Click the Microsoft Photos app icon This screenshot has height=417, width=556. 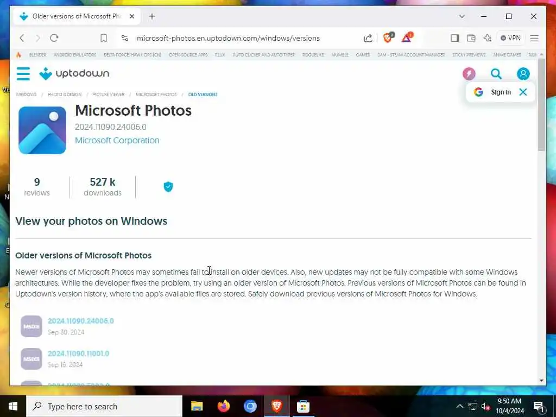42,130
